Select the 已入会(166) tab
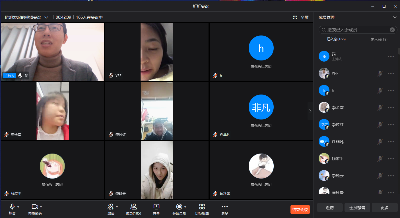 click(x=336, y=39)
